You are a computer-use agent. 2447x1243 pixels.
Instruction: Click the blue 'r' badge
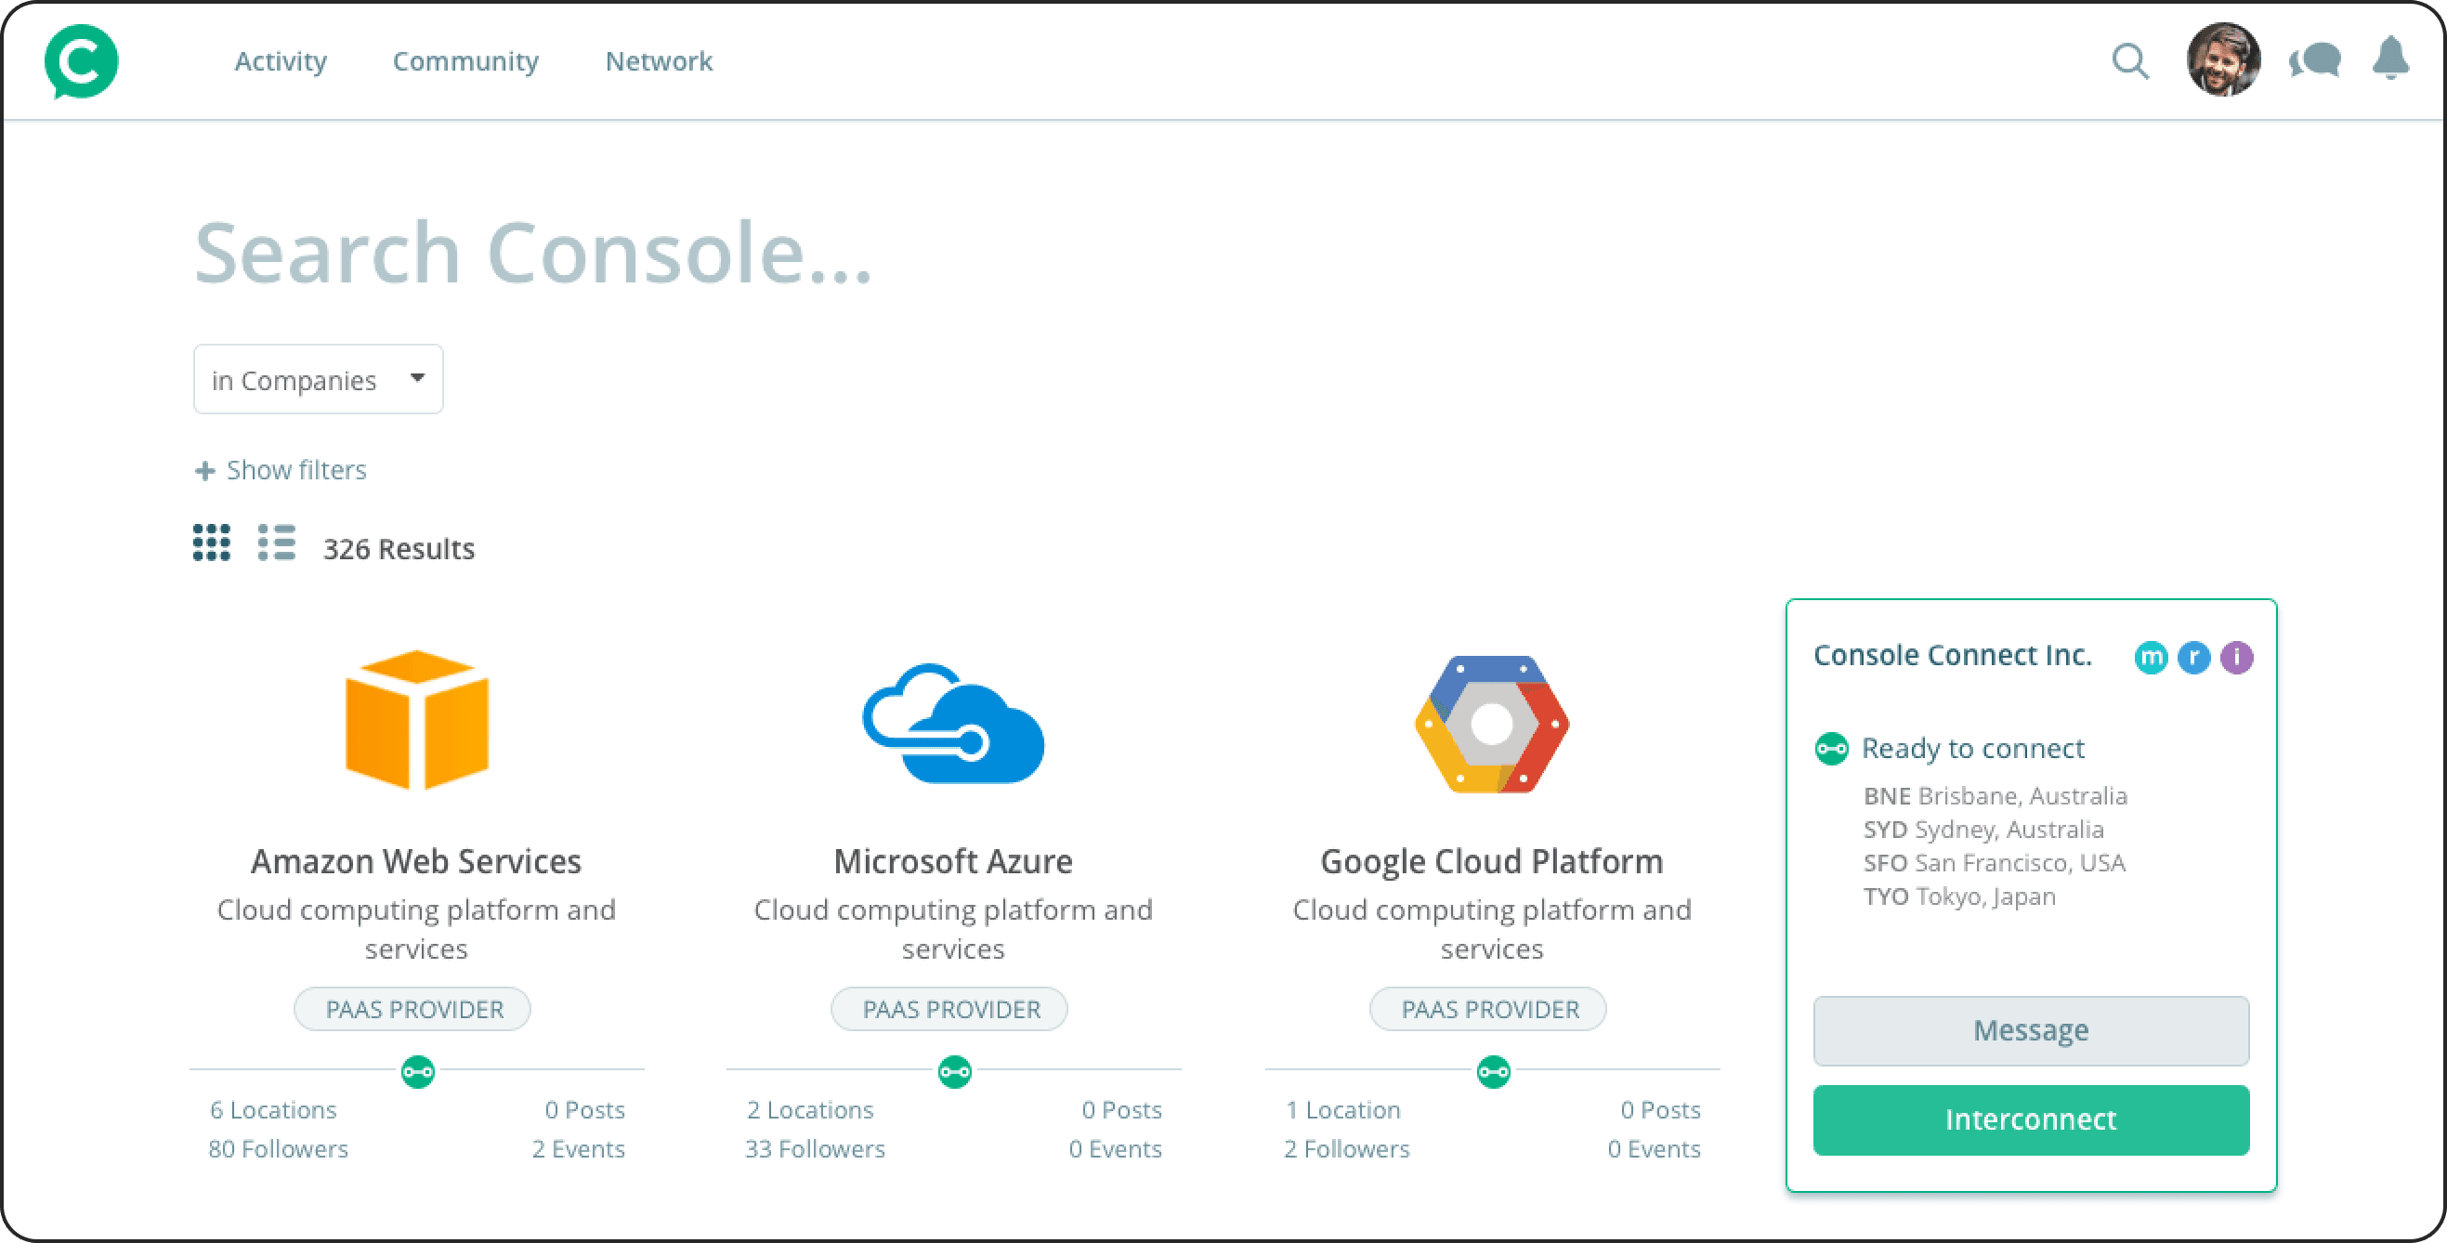2193,657
